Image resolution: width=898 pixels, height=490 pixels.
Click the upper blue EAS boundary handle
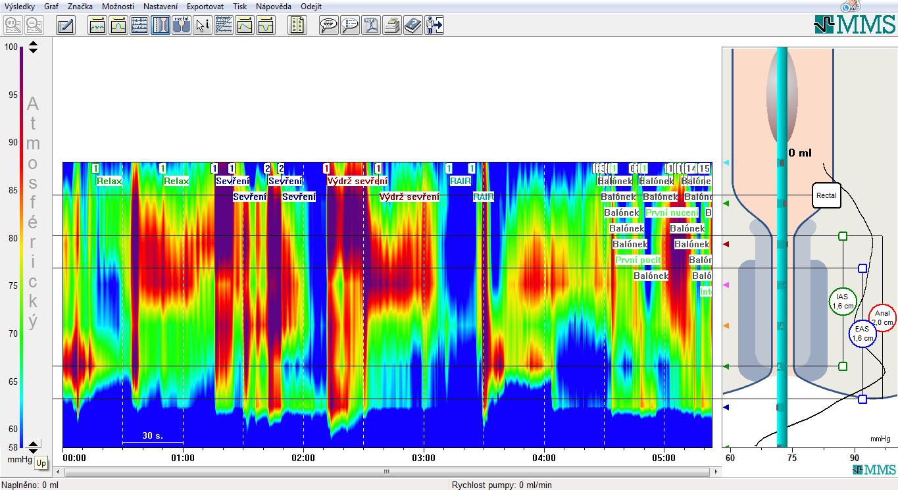862,268
